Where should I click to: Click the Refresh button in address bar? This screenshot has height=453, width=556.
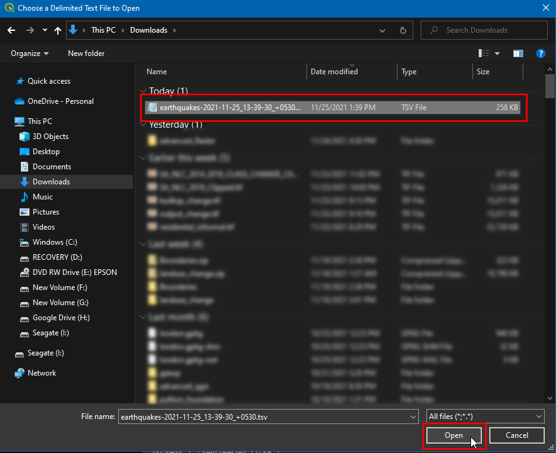(403, 30)
